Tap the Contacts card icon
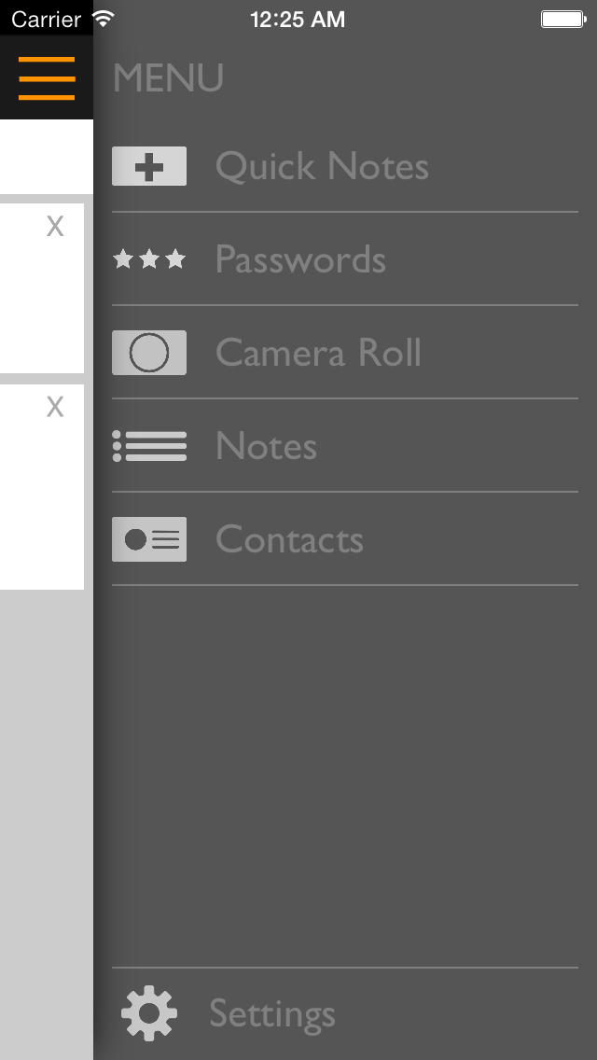 pyautogui.click(x=149, y=539)
